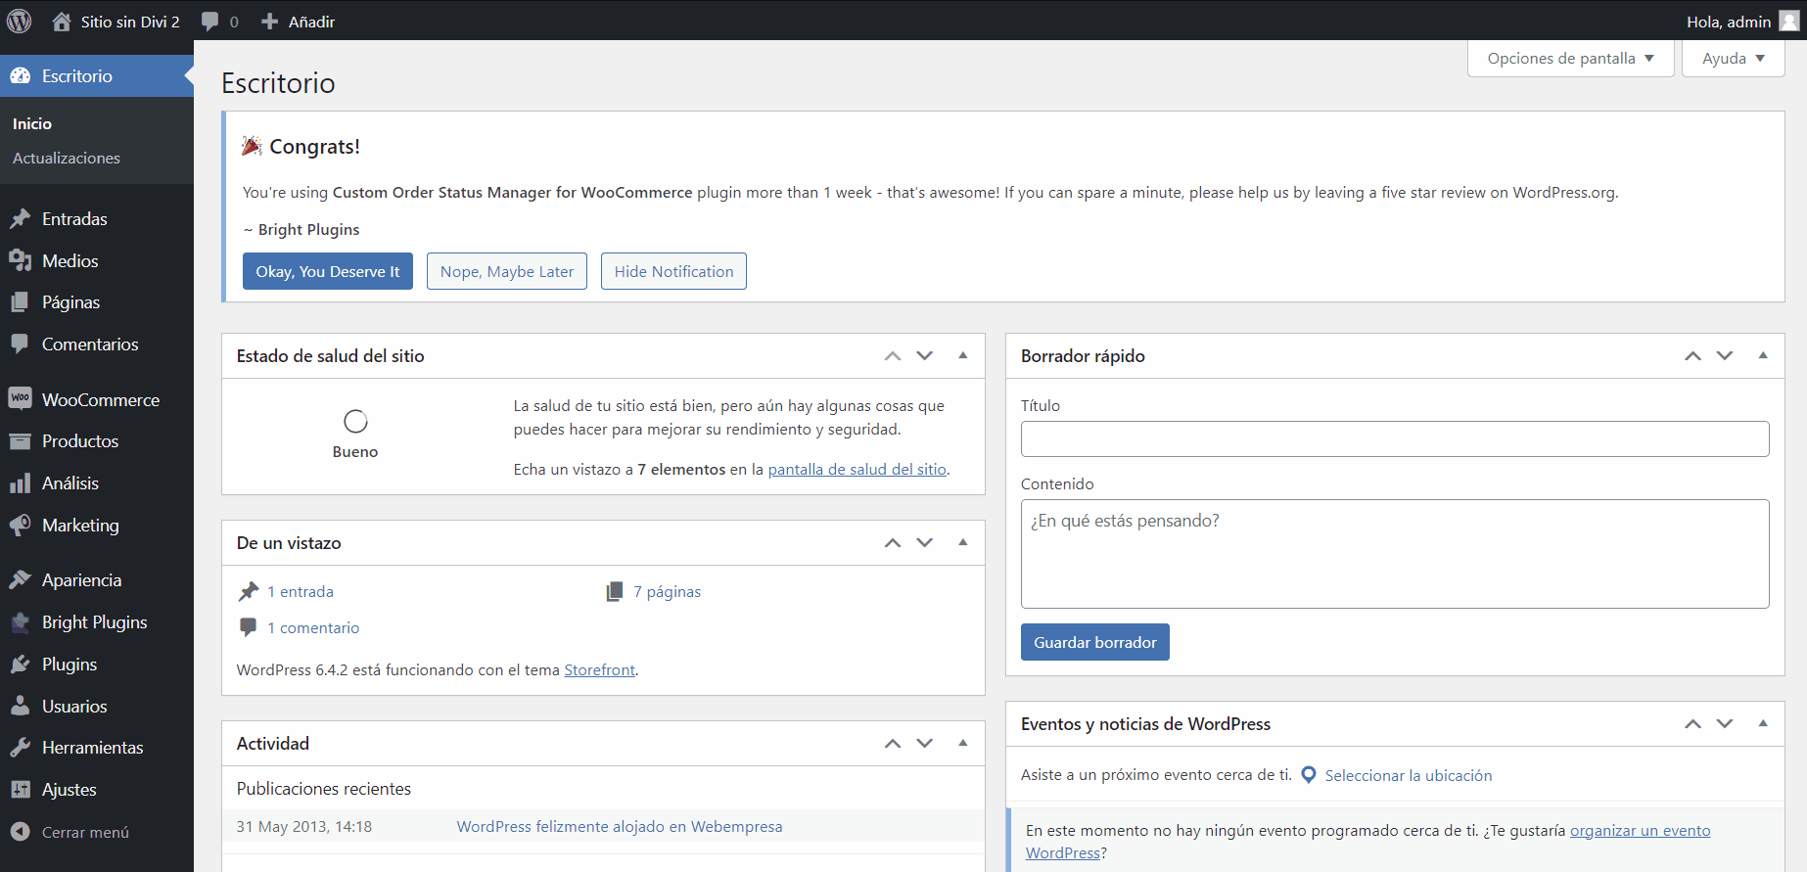Click into the Título input field

[1394, 438]
